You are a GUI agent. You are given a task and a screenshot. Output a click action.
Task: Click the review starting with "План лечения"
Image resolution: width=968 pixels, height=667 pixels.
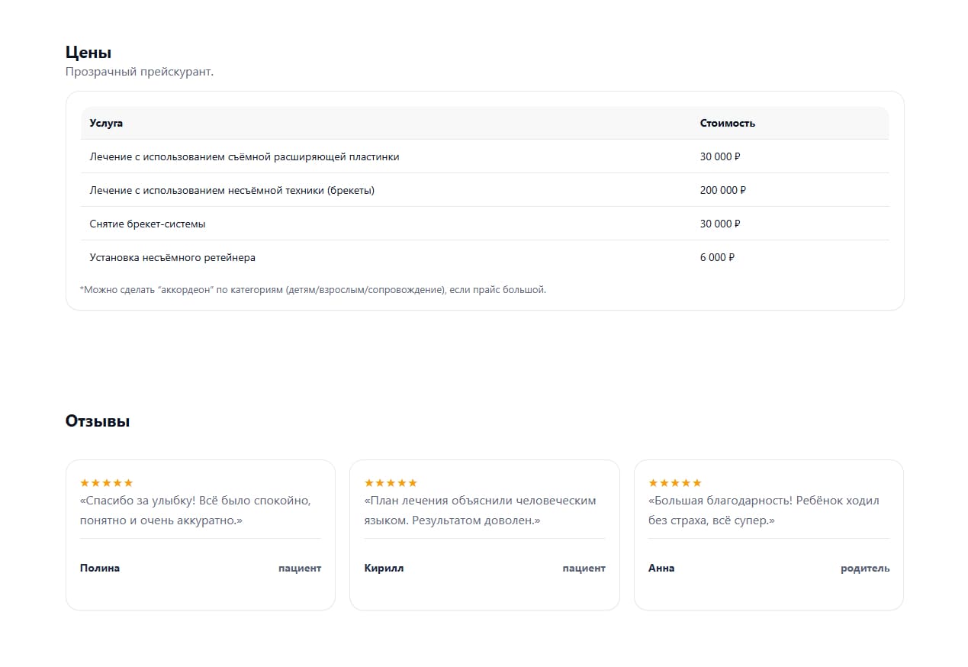tap(480, 511)
